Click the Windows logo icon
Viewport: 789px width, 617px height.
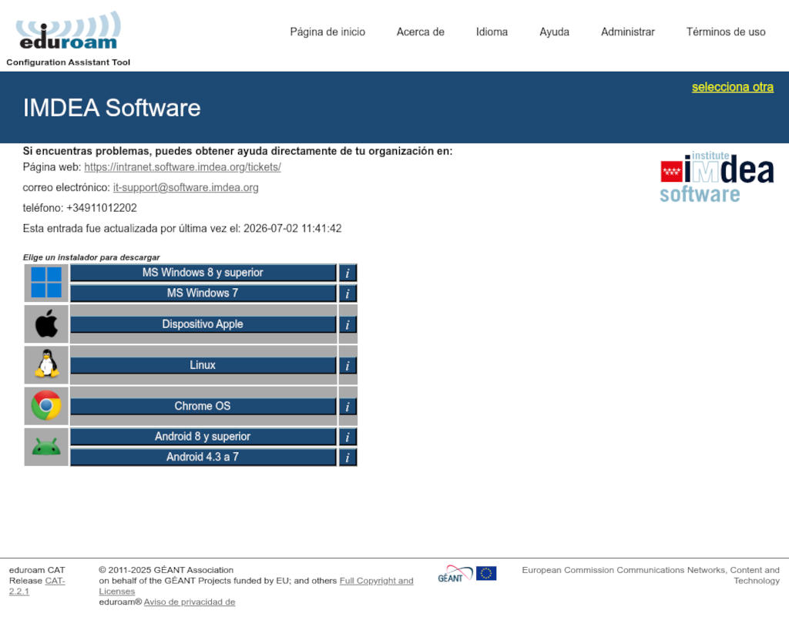pos(46,283)
